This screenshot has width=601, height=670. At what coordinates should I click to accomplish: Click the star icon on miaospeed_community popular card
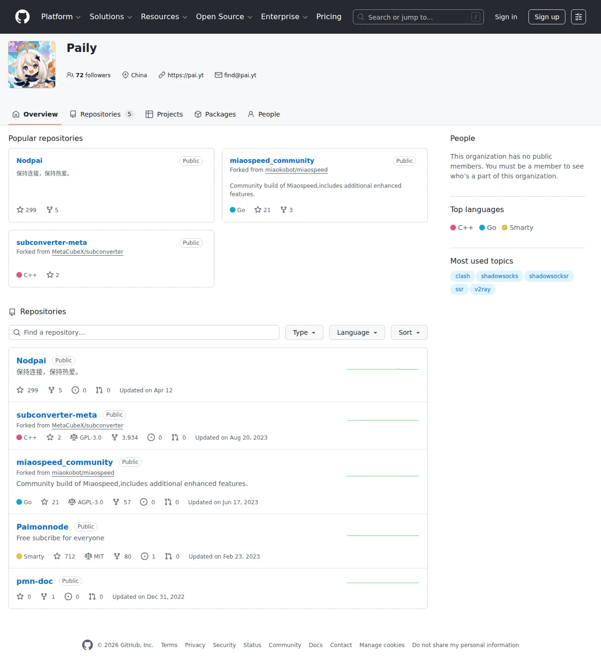[x=258, y=210]
